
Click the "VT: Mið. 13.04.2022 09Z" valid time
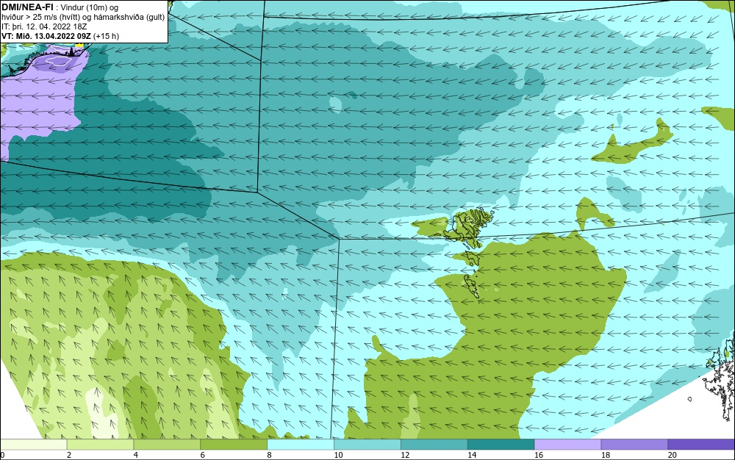pos(46,36)
